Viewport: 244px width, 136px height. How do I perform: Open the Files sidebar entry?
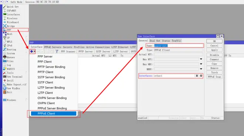pyautogui.click(x=10, y=61)
